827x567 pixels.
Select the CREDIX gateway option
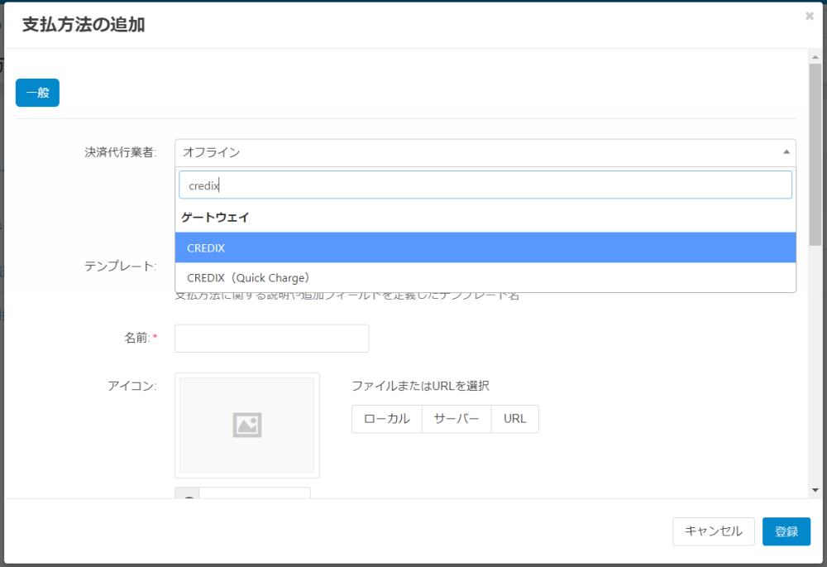[x=485, y=247]
